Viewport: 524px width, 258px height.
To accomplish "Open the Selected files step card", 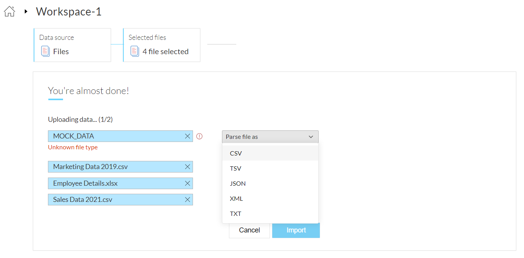I will (162, 45).
